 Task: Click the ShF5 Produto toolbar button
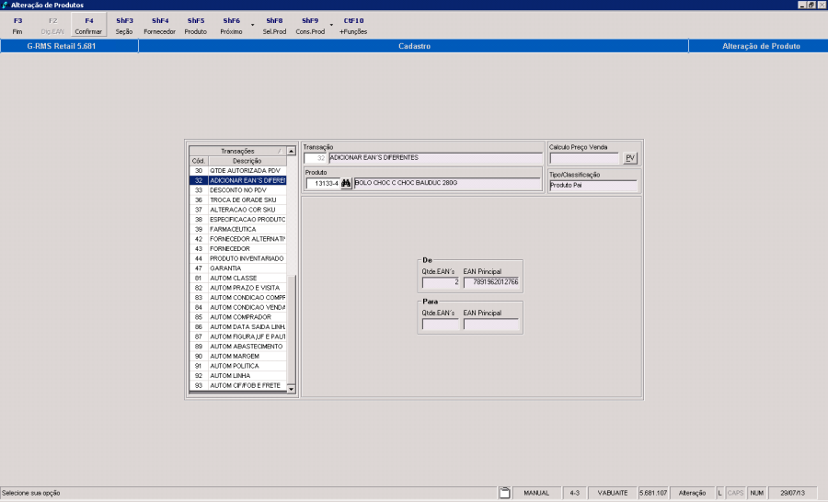[x=195, y=26]
